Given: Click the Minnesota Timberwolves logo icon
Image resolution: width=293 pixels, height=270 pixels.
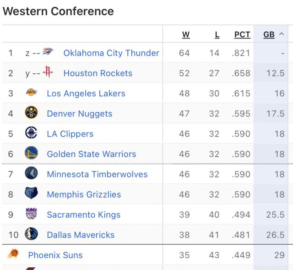Looking at the screenshot, I should coord(31,174).
